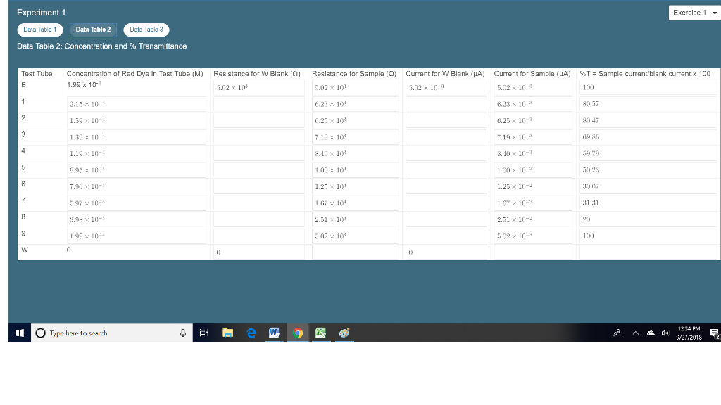Switch to the Data Table 1 tab
Screen dimensions: 721x405
tap(39, 30)
